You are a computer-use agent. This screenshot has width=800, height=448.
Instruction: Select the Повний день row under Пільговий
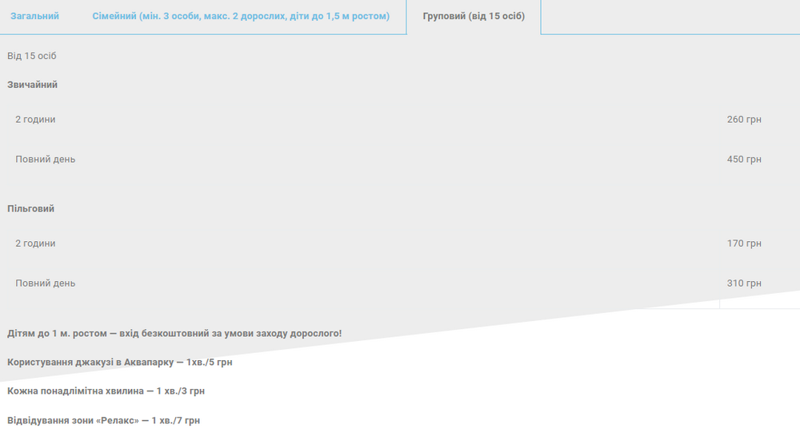(x=46, y=283)
